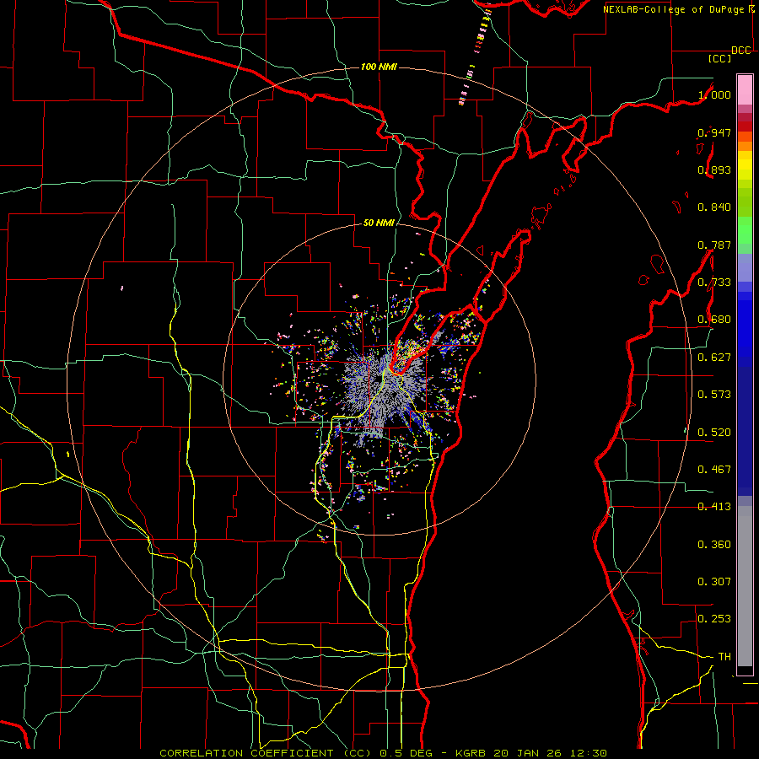Click the 50 NMI range ring label
Image resolution: width=759 pixels, height=759 pixels.
(x=379, y=223)
